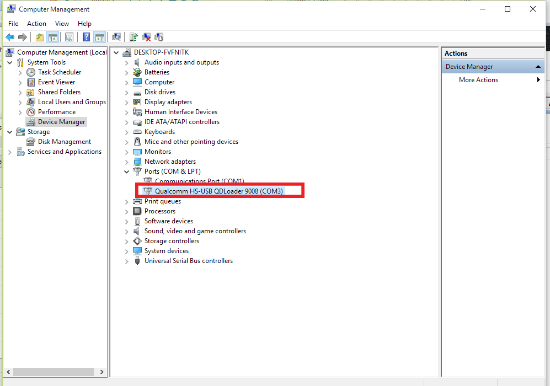
Task: Click Scan for hardware changes icon
Action: point(116,37)
